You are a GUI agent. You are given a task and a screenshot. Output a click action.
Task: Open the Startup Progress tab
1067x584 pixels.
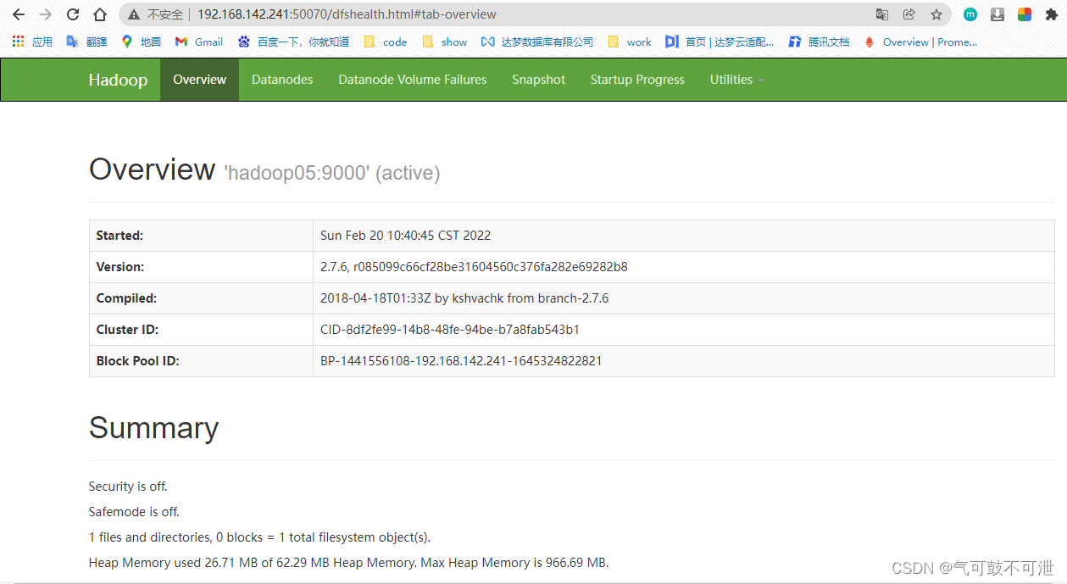coord(637,80)
